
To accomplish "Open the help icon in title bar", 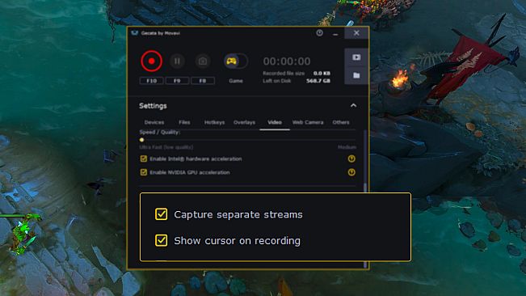I will pyautogui.click(x=319, y=33).
